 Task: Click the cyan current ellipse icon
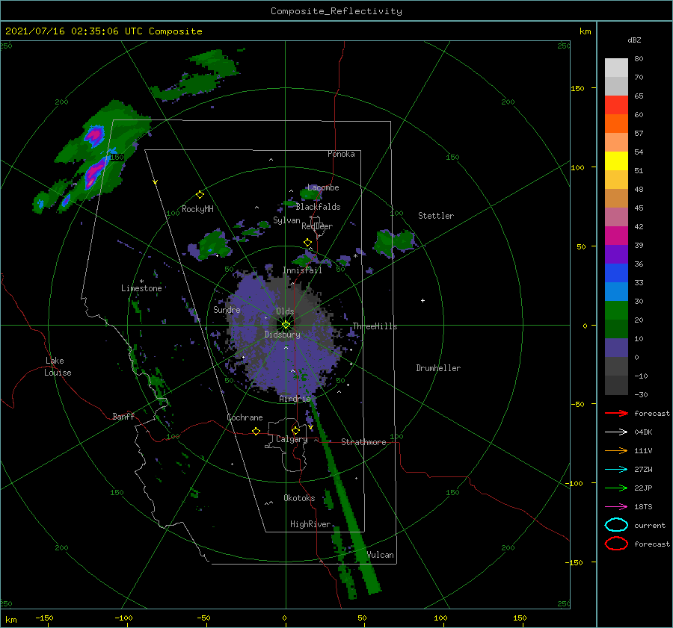pyautogui.click(x=616, y=525)
